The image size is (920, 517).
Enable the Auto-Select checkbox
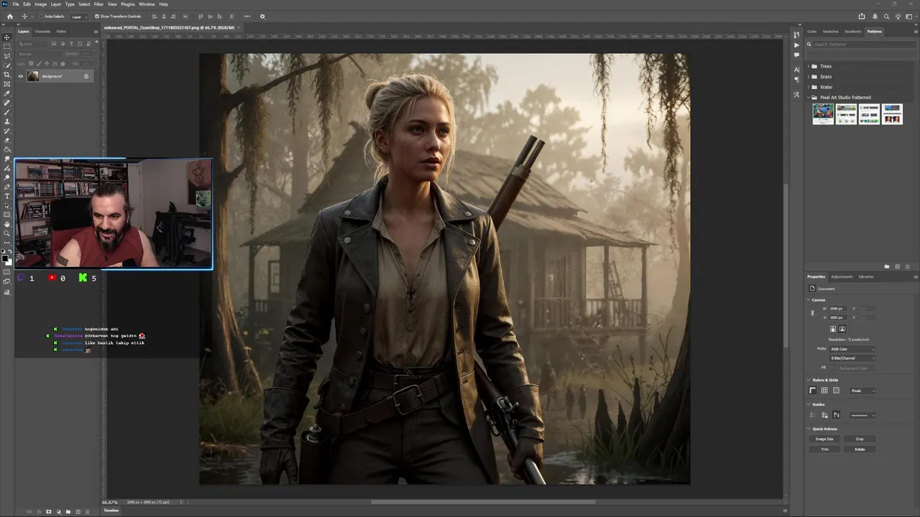pyautogui.click(x=41, y=16)
